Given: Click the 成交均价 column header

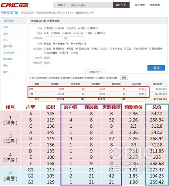Looking at the screenshot, I should coord(137,84).
